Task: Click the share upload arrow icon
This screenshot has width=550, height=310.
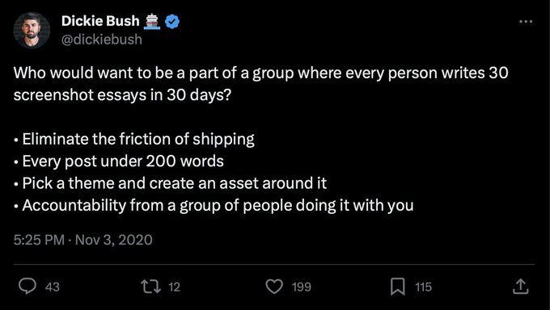Action: pyautogui.click(x=521, y=286)
